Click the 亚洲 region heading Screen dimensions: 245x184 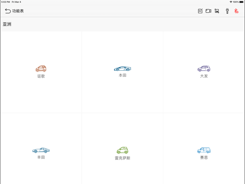(x=7, y=24)
